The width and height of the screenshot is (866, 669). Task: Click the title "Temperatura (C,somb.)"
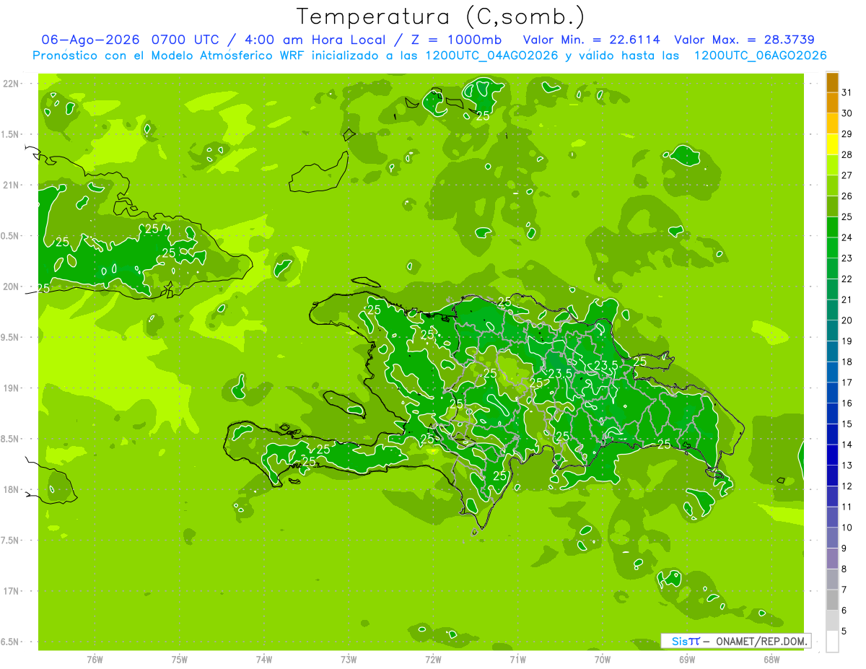tap(441, 17)
